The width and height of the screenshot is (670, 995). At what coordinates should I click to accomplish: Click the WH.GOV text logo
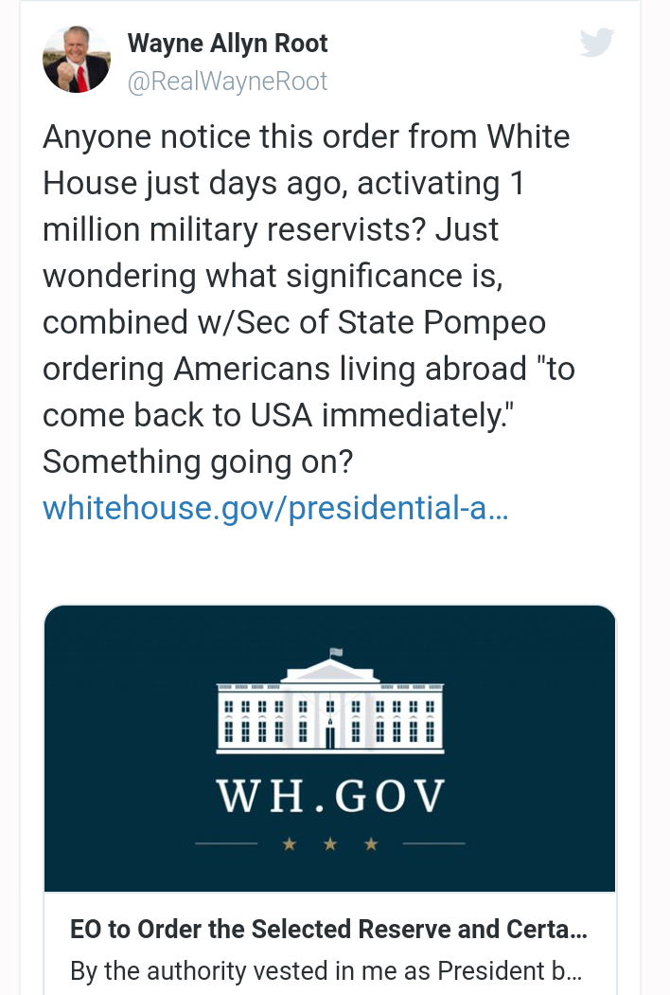point(329,797)
